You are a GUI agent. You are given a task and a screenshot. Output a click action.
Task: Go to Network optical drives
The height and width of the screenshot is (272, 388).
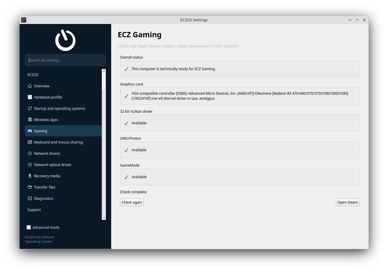tap(63, 165)
